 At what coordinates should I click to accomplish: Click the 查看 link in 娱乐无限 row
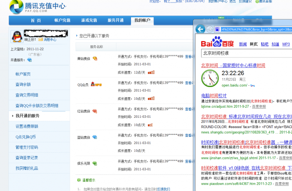tap(189, 161)
